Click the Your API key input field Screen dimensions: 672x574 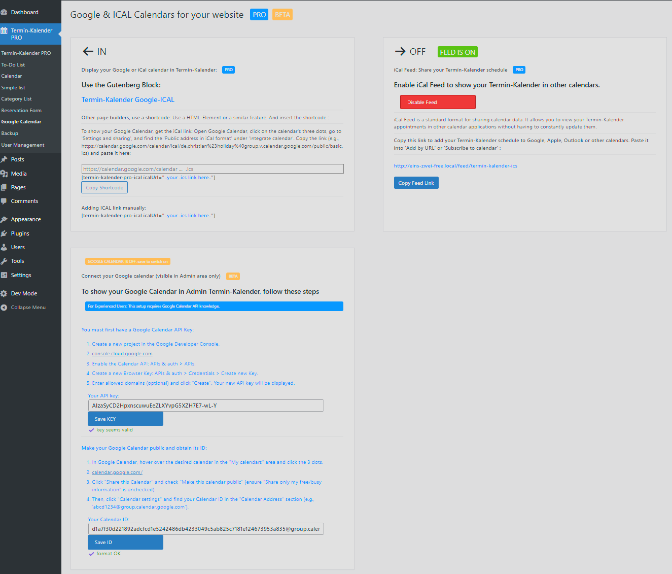point(206,406)
